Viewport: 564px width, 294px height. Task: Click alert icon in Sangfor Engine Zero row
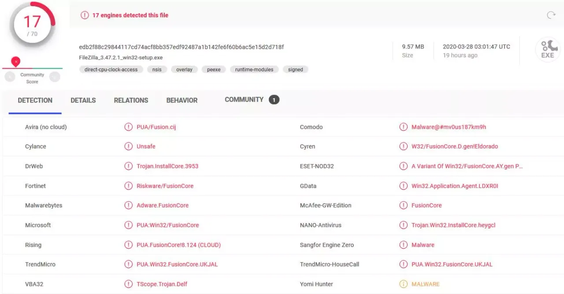[403, 245]
